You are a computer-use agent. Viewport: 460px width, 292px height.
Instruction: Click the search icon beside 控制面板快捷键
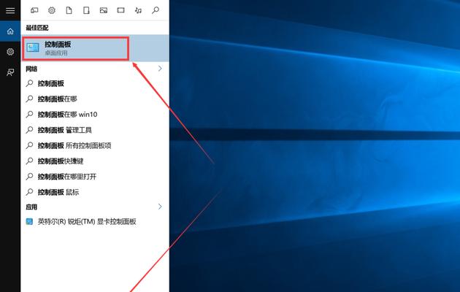click(x=29, y=161)
